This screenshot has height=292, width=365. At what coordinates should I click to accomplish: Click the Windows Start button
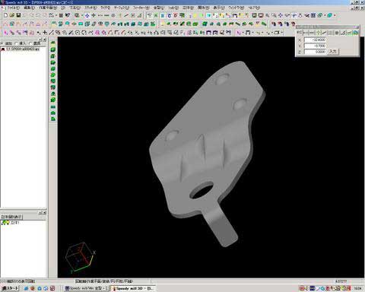pyautogui.click(x=10, y=288)
